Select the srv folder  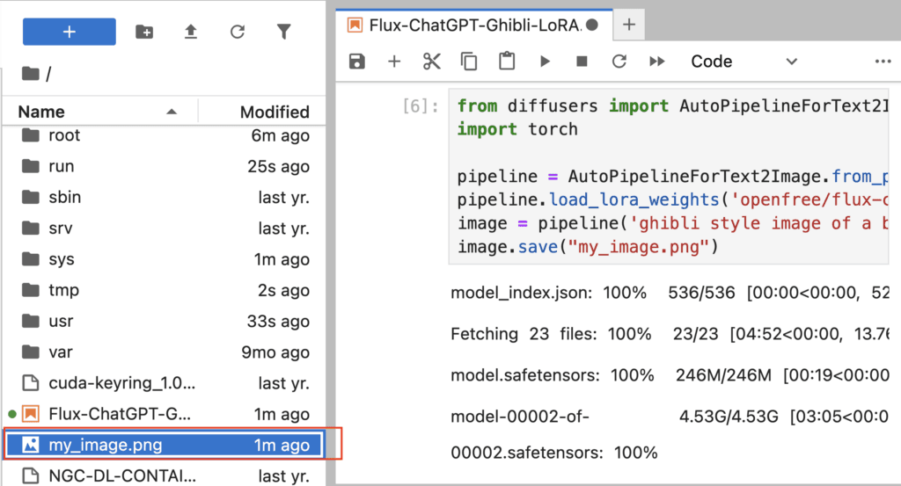tap(165, 228)
